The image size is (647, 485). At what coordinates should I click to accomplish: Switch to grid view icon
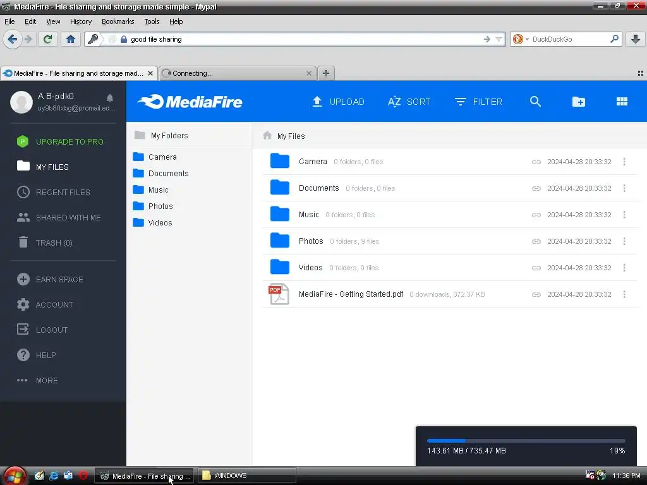pyautogui.click(x=622, y=102)
